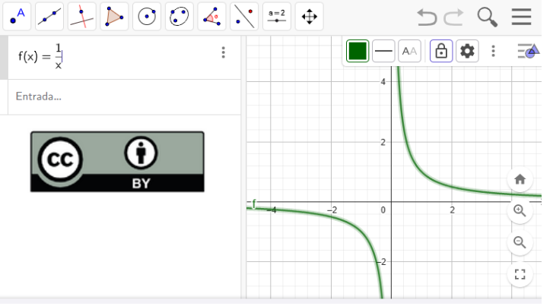Select the Point tool

pyautogui.click(x=17, y=16)
